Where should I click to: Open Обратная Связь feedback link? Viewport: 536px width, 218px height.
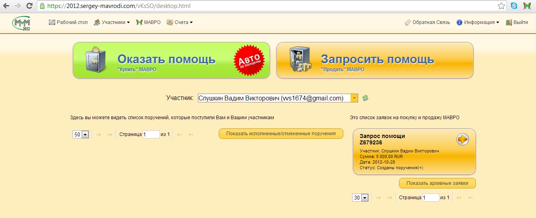point(427,22)
